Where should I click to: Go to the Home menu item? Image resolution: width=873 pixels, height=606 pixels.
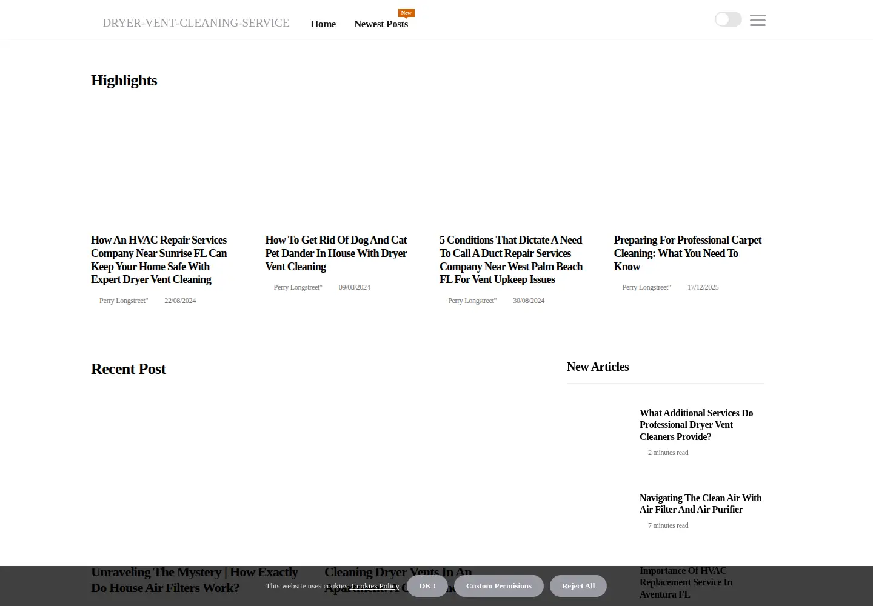323,24
